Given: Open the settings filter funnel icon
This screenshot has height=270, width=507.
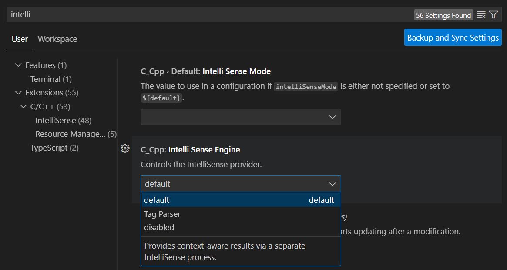Looking at the screenshot, I should tap(494, 15).
